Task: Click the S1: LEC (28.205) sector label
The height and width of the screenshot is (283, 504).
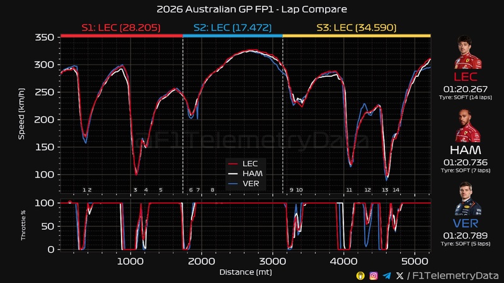Action: (x=121, y=28)
